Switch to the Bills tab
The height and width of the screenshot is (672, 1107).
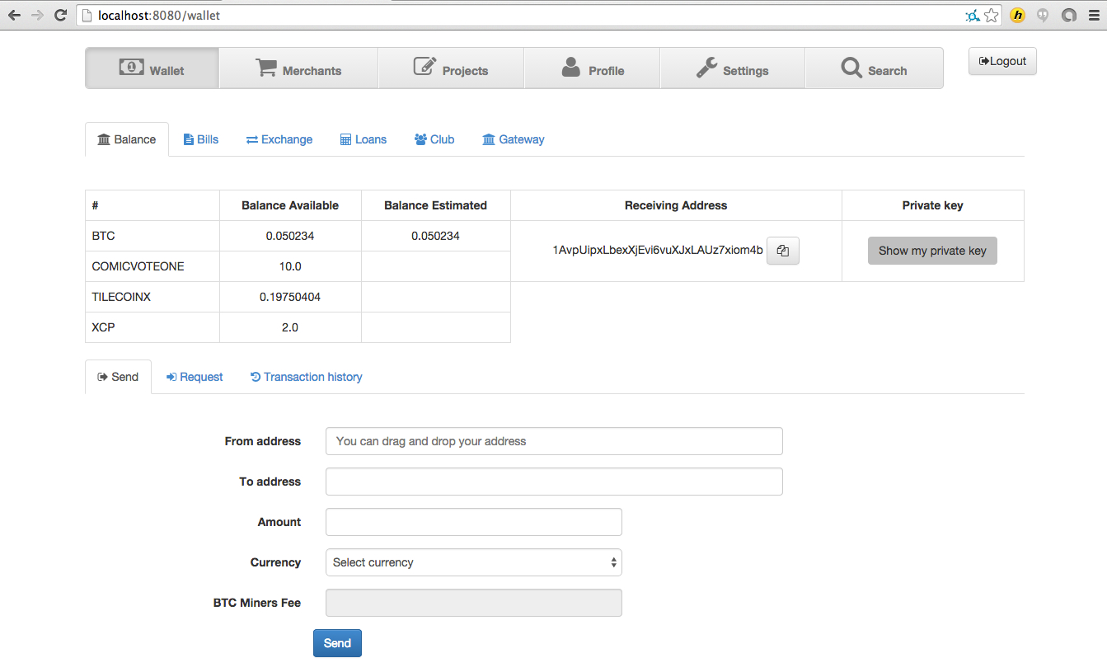click(x=201, y=139)
